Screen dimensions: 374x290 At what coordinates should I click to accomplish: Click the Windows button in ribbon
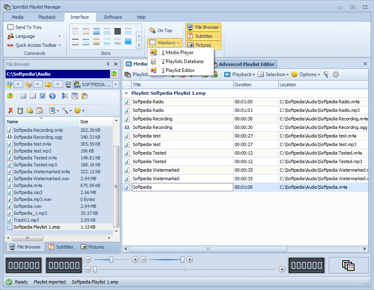tap(164, 43)
